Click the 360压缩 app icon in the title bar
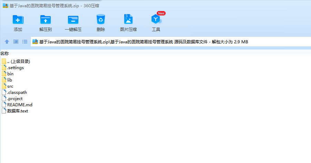The image size is (311, 163). [x=6, y=6]
